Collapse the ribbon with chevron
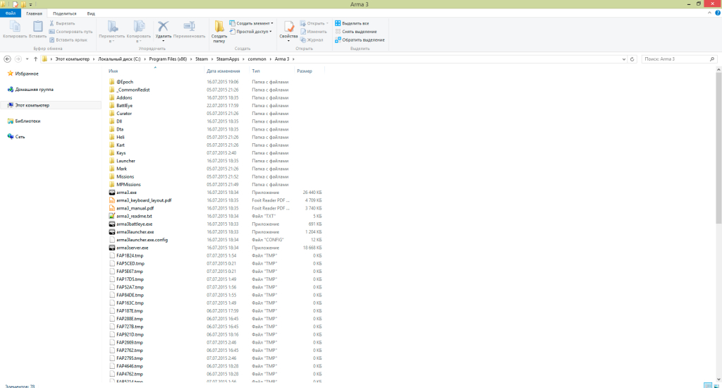Image resolution: width=722 pixels, height=388 pixels. click(x=709, y=13)
